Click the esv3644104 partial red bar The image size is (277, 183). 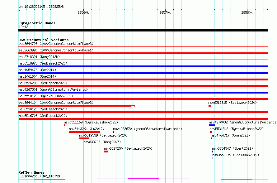[x=77, y=106]
